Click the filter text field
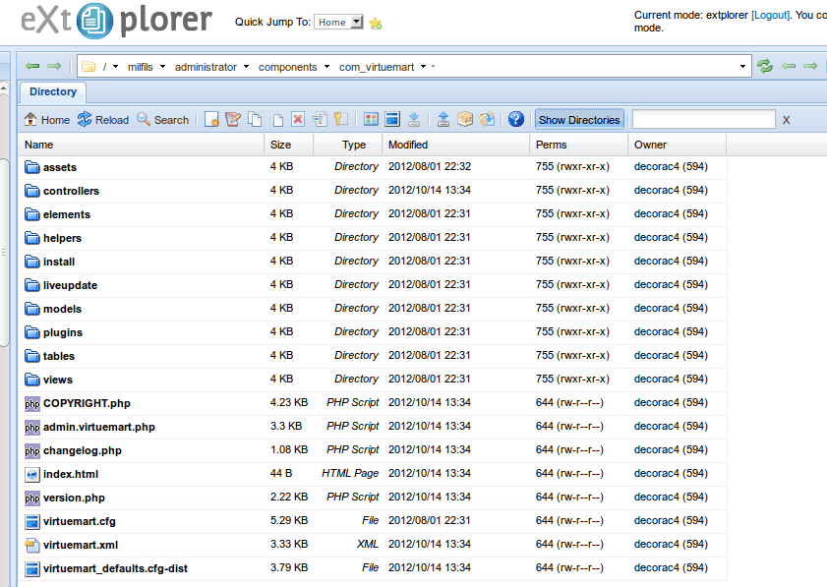Viewport: 827px width, 587px height. (x=703, y=120)
